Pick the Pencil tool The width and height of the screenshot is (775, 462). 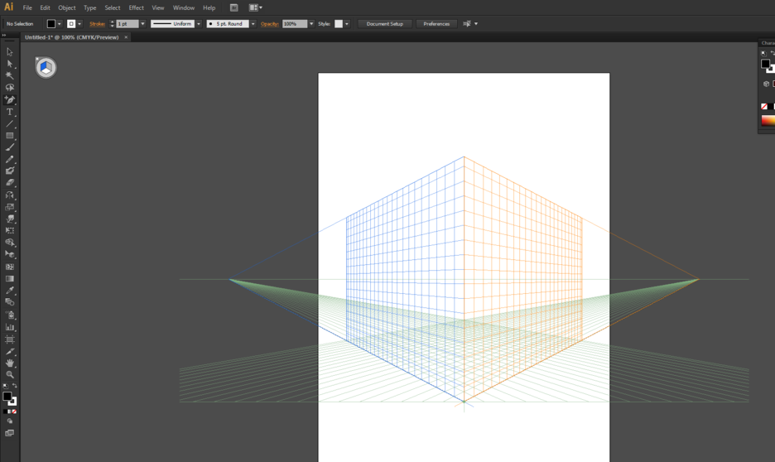pos(9,159)
